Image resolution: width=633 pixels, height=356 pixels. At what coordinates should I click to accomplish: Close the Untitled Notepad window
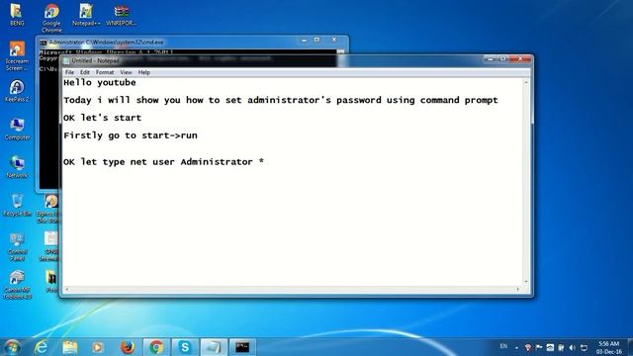[x=520, y=59]
